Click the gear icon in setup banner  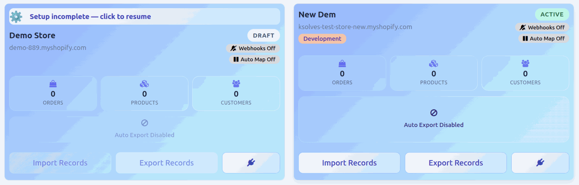[x=16, y=17]
